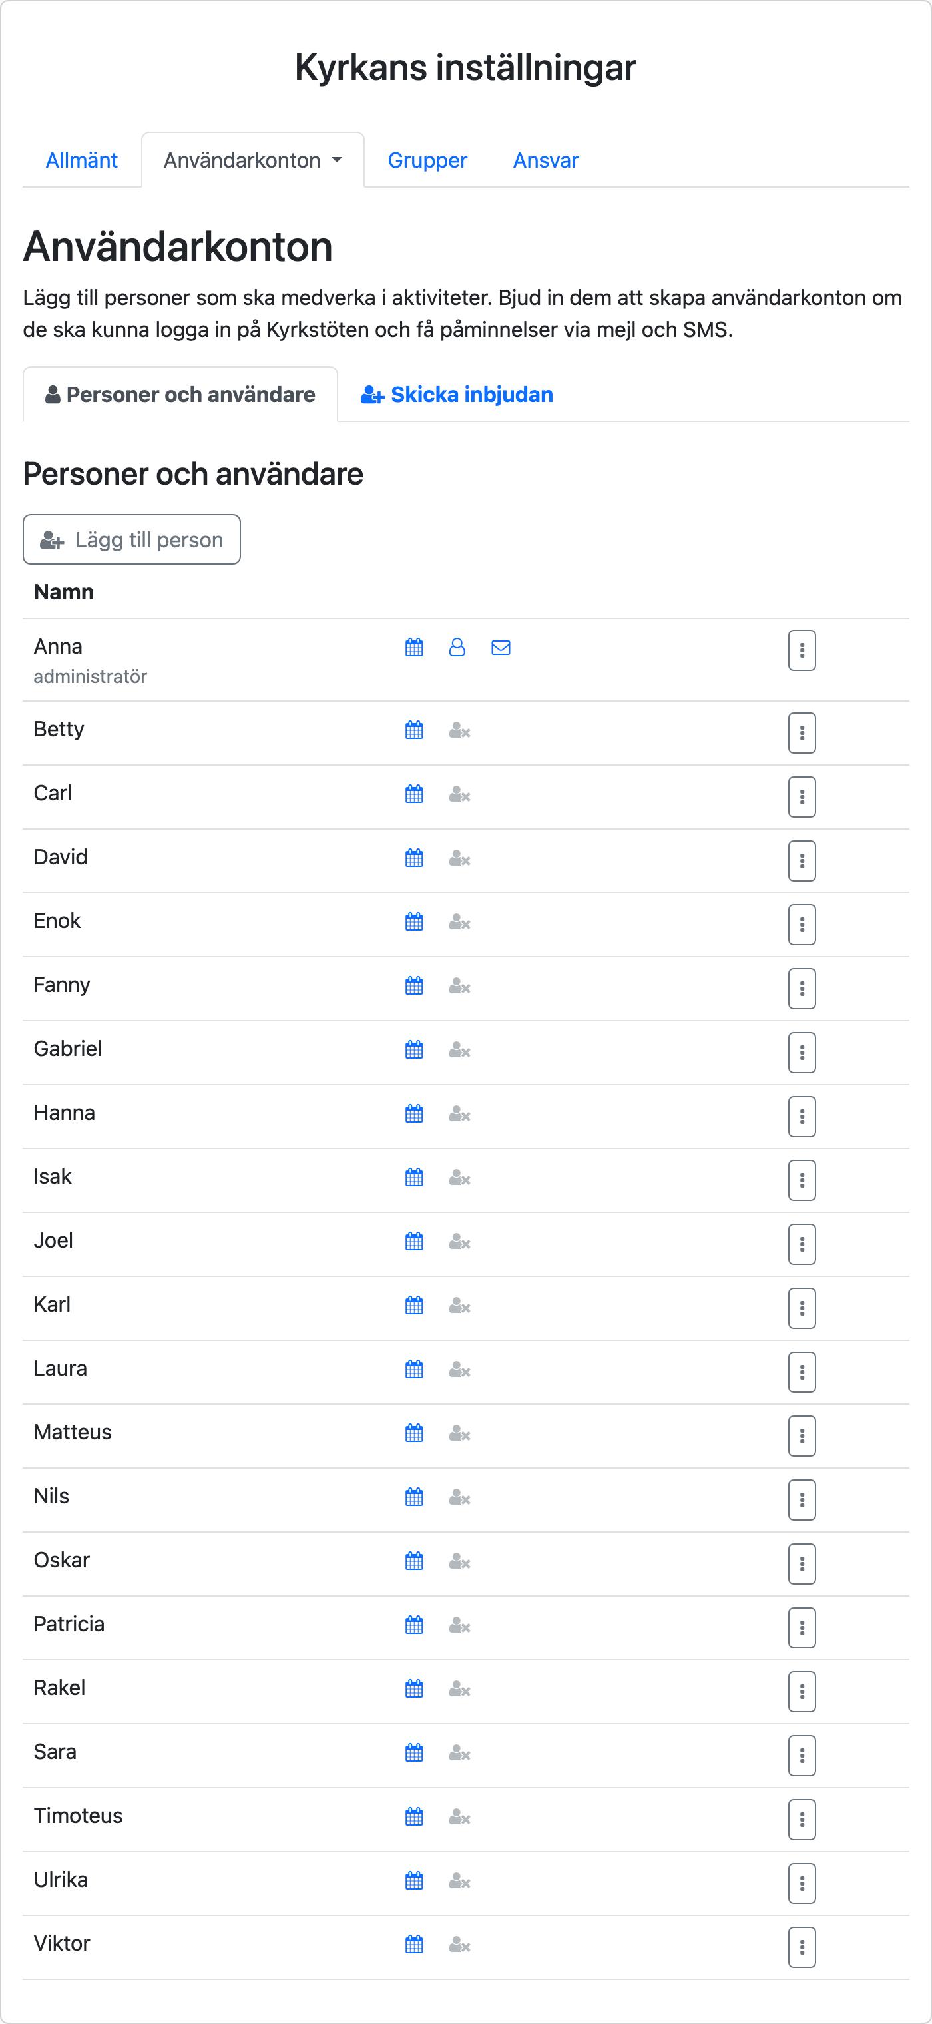This screenshot has width=932, height=2024.
Task: Open the three-dot menu for David
Action: click(802, 861)
